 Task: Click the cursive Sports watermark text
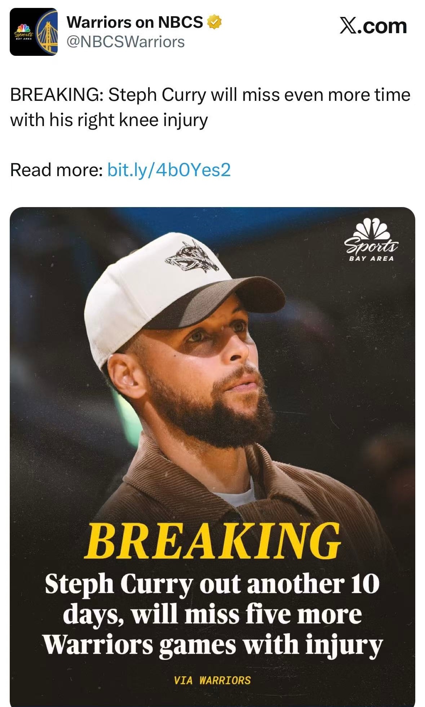coord(371,247)
